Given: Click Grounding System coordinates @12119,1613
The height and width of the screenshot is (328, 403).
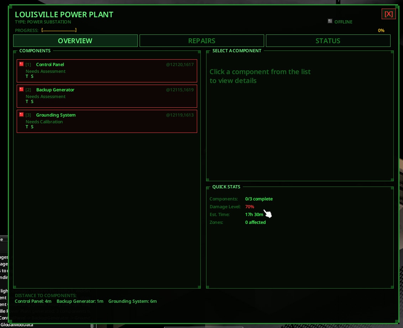Looking at the screenshot, I should (179, 115).
